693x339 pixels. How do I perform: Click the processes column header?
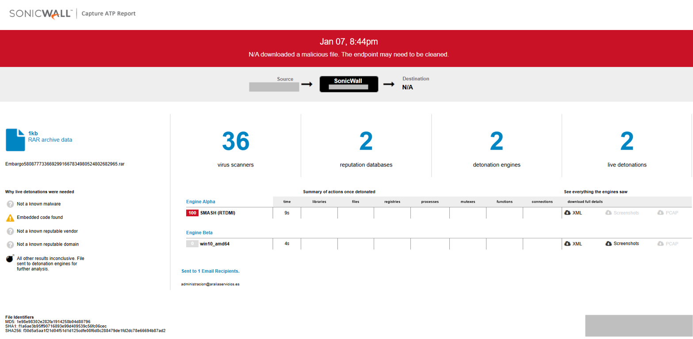click(430, 202)
